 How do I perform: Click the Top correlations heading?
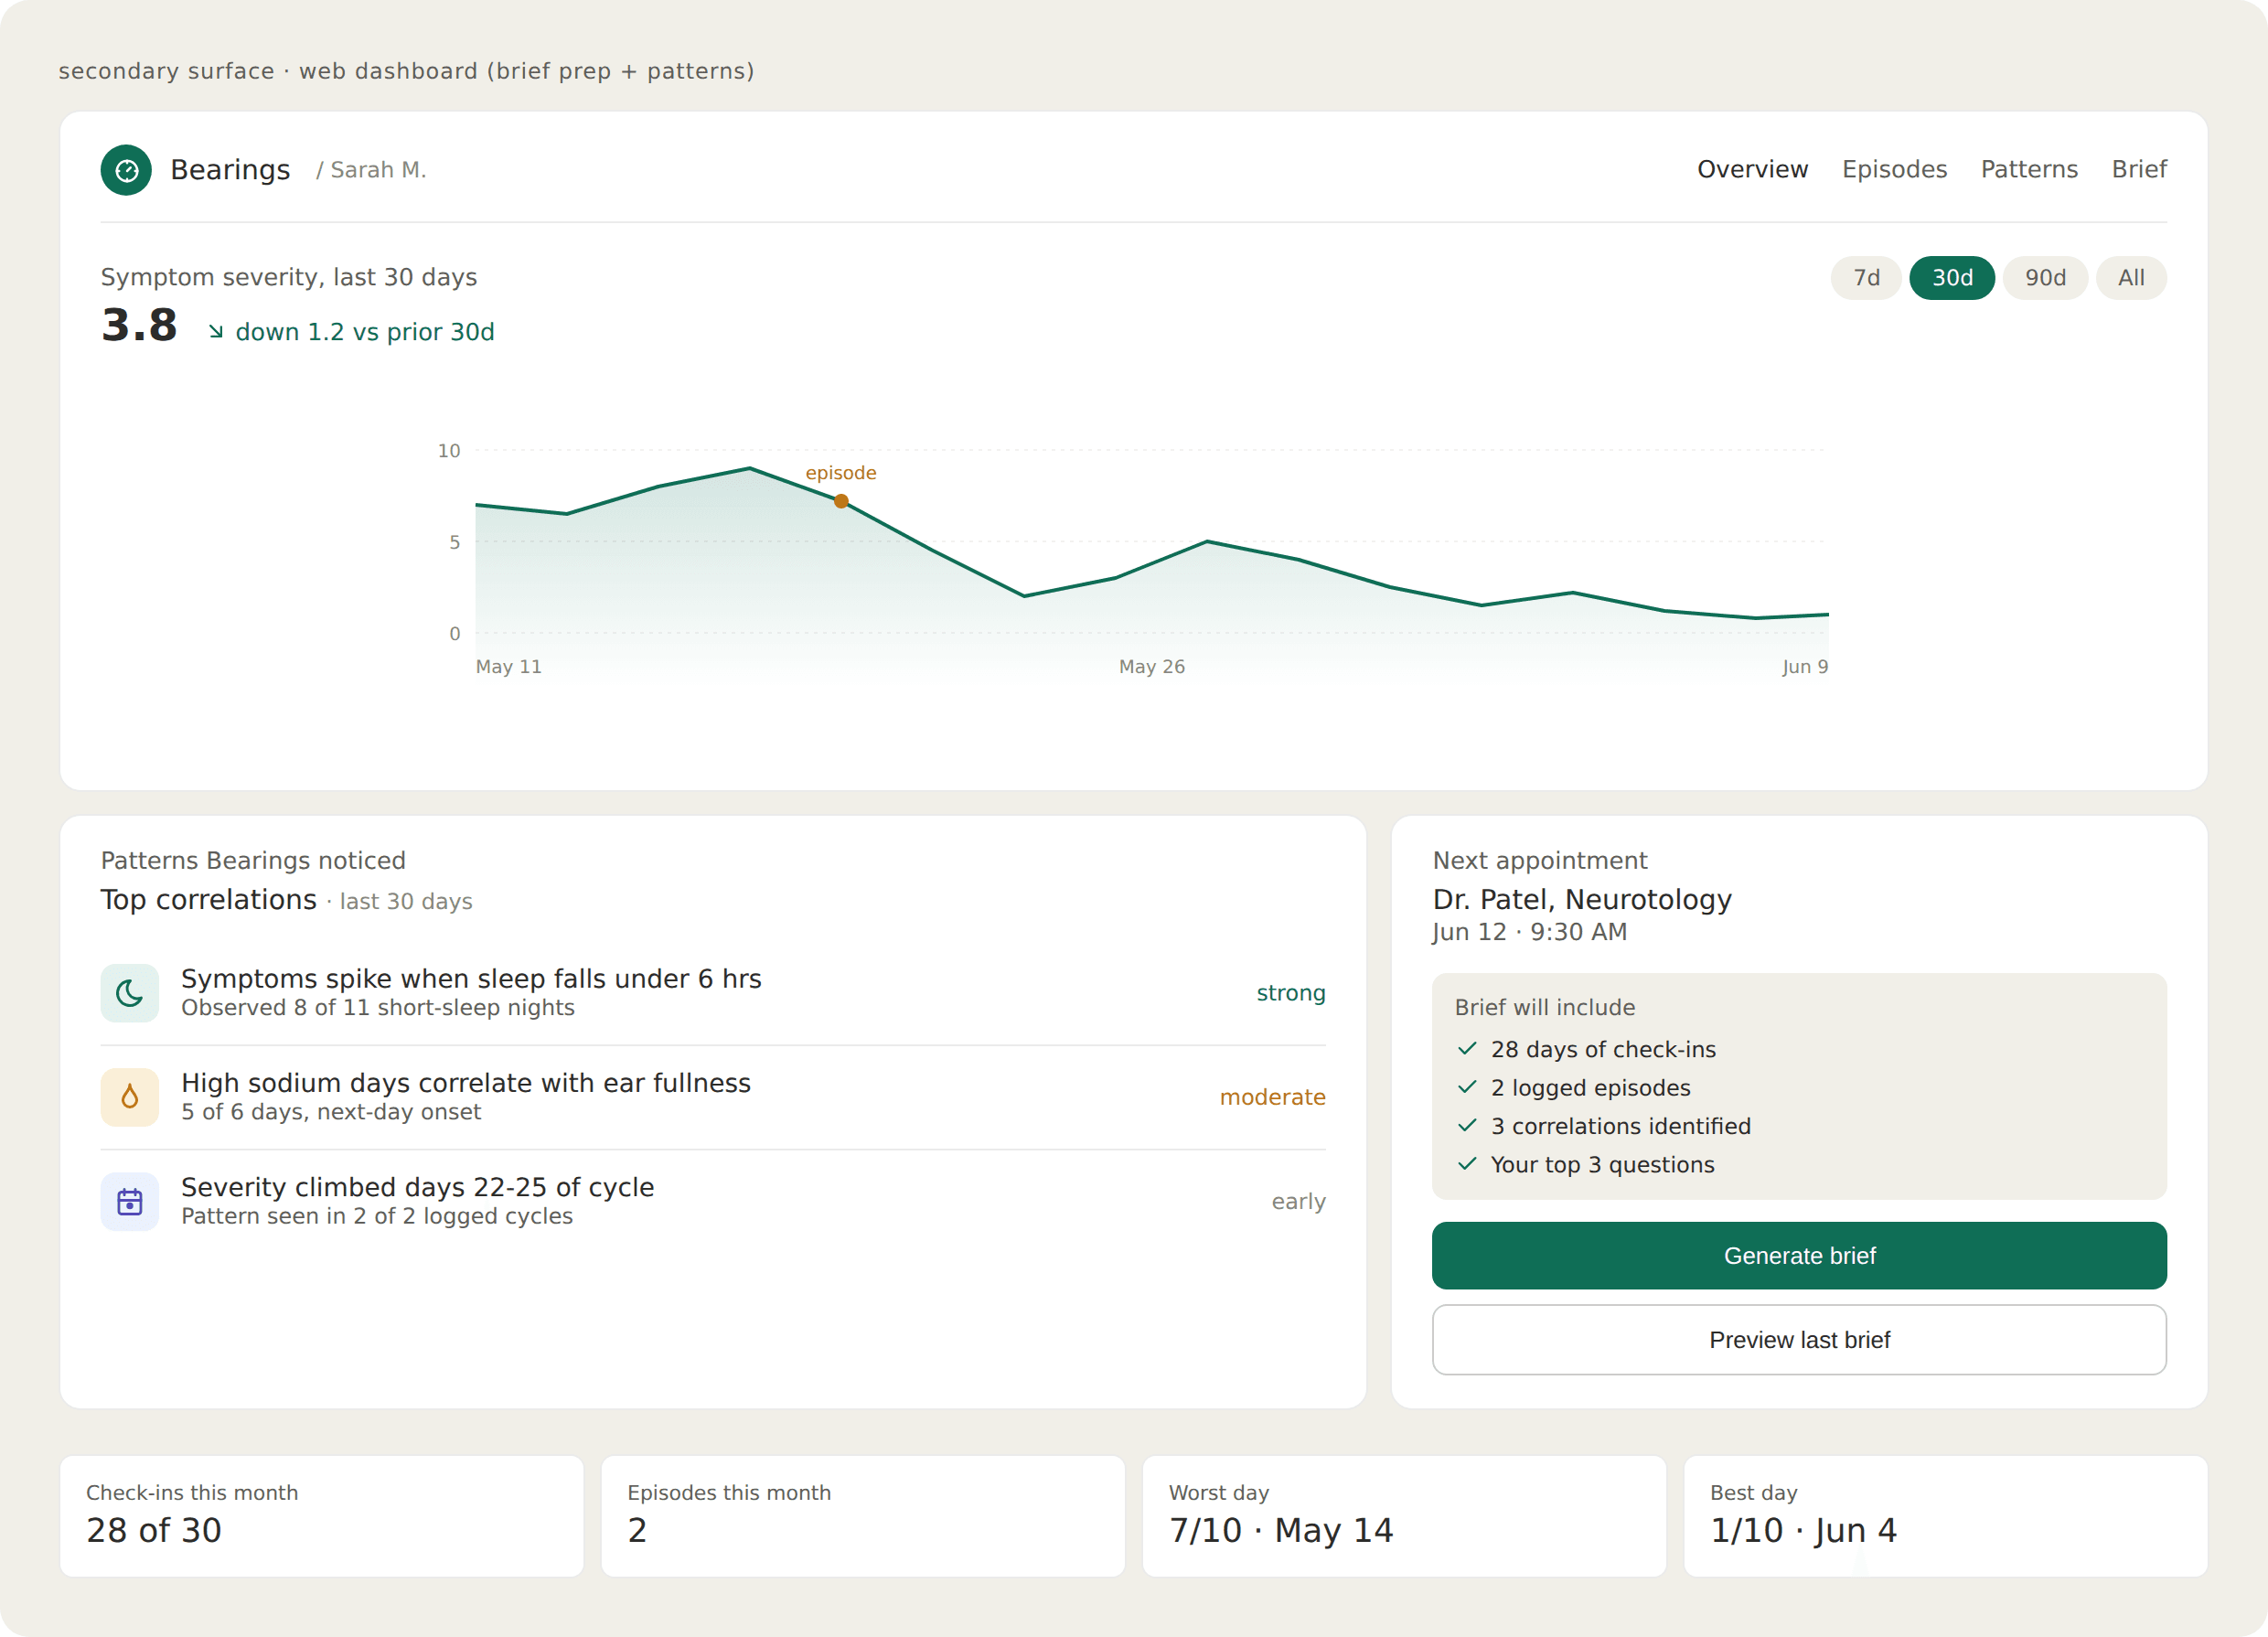point(208,899)
